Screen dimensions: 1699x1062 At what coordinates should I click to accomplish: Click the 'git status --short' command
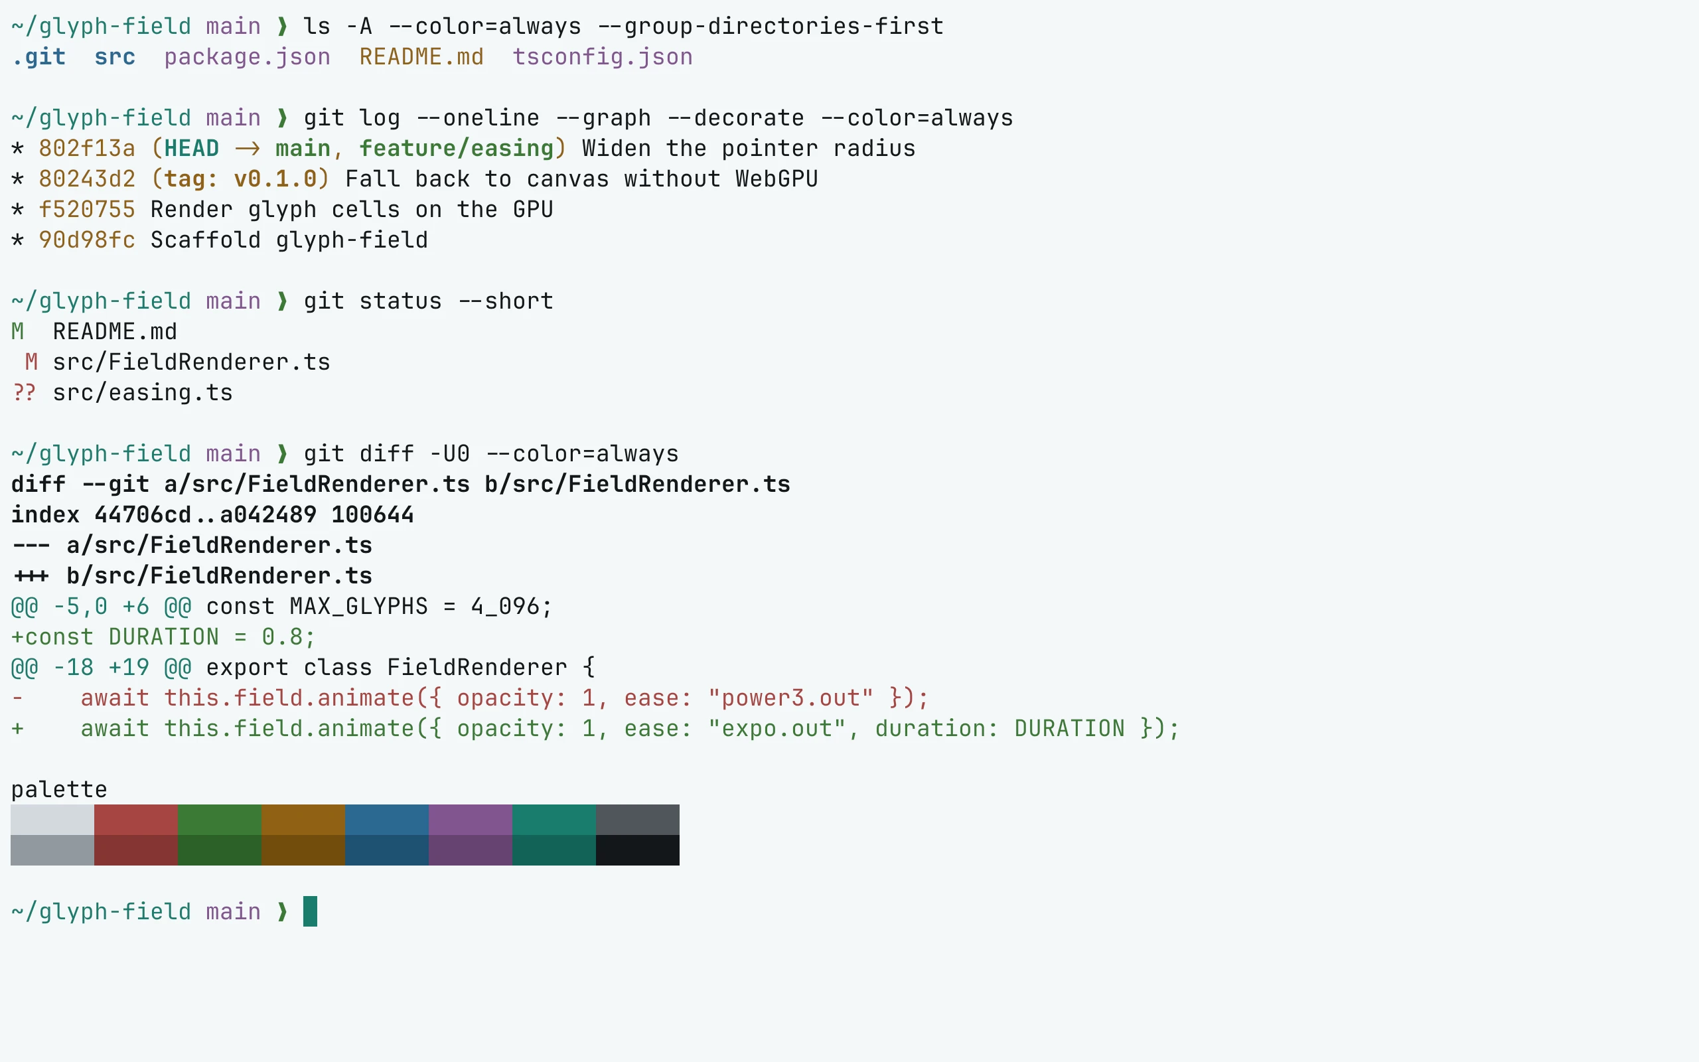click(428, 301)
